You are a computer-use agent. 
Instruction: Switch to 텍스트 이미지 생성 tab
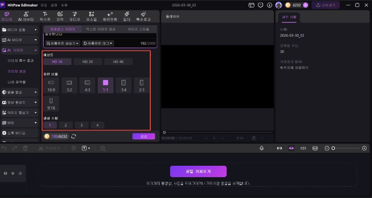[101, 29]
